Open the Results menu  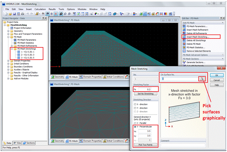pos(52,9)
